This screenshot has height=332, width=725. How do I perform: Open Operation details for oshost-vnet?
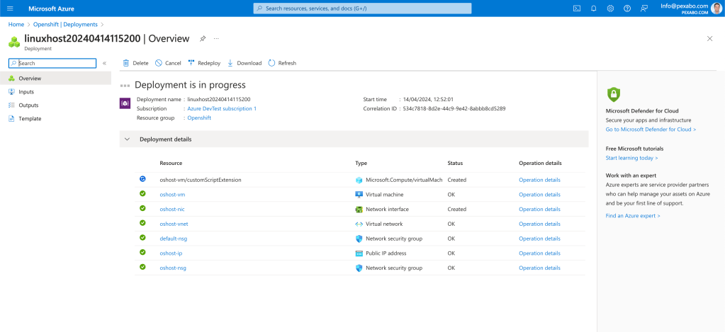tap(539, 224)
